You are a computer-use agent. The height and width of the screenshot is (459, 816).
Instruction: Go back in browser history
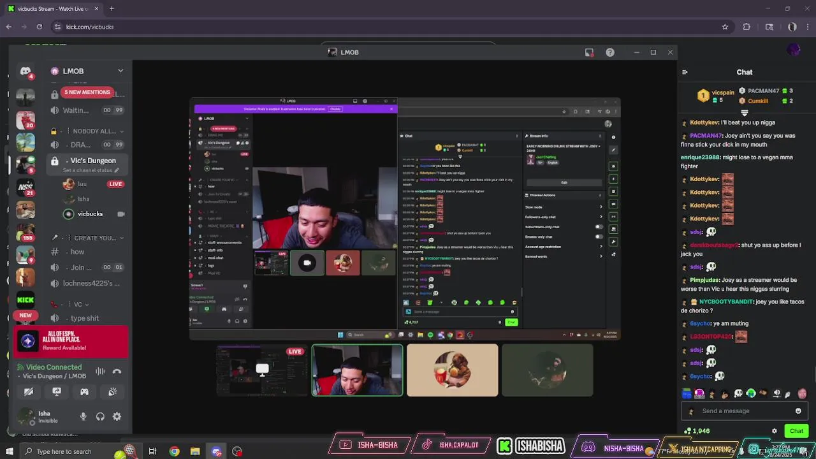tap(8, 27)
